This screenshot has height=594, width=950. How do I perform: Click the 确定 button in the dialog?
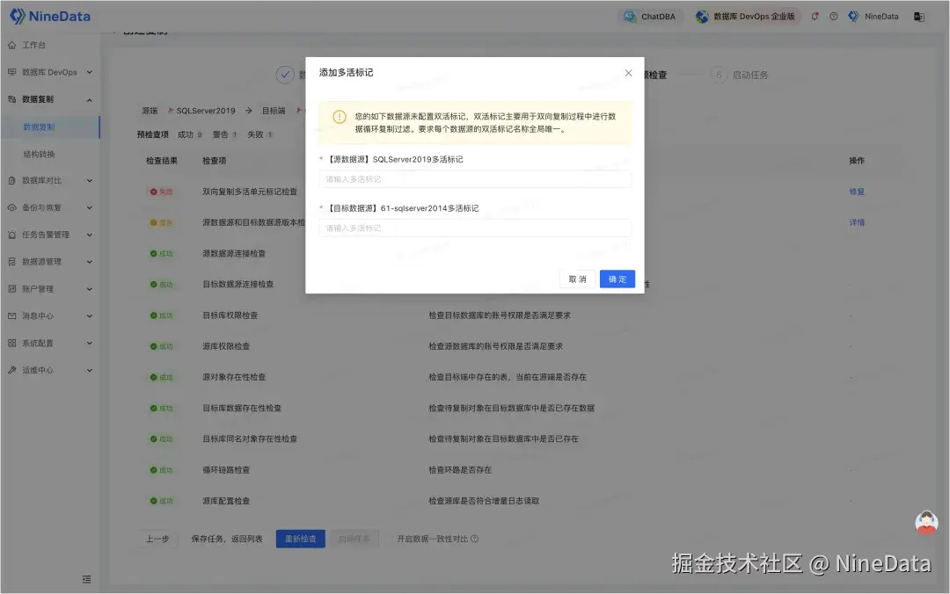coord(617,279)
